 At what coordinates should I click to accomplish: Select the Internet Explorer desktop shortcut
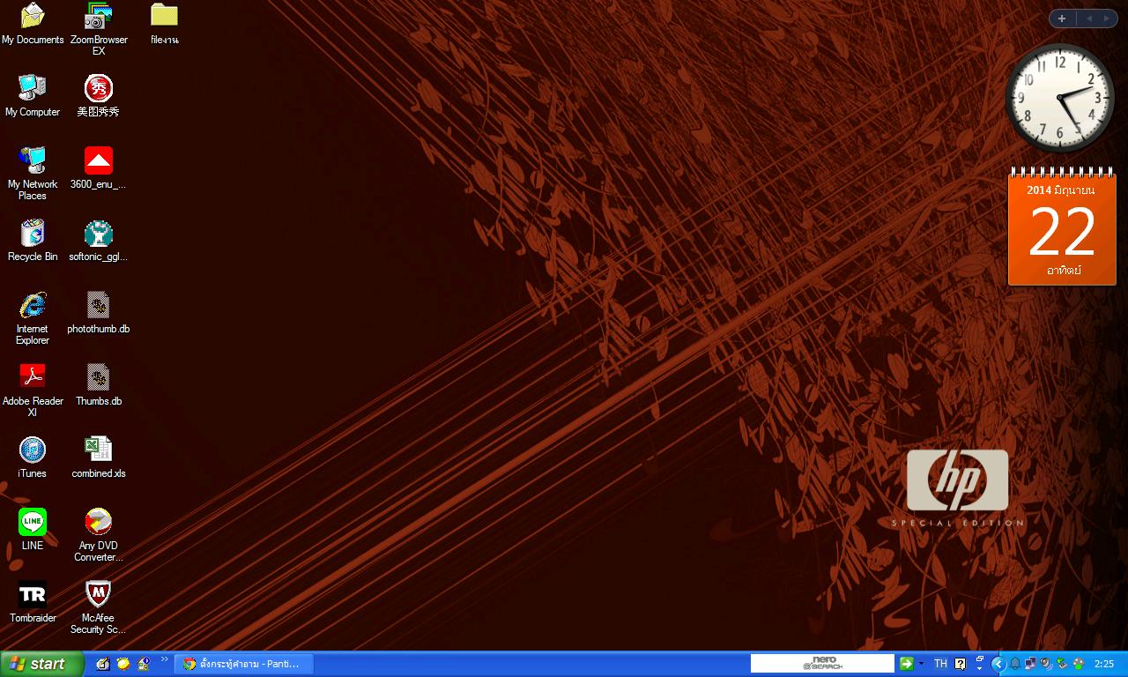click(33, 317)
